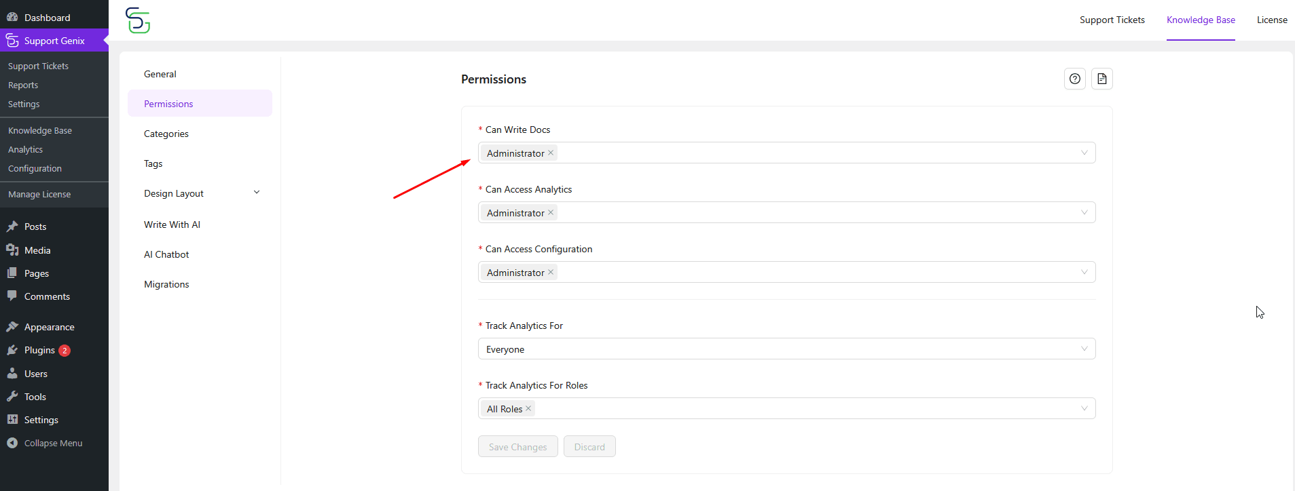Open the Write With AI section
The width and height of the screenshot is (1295, 491).
[200, 224]
